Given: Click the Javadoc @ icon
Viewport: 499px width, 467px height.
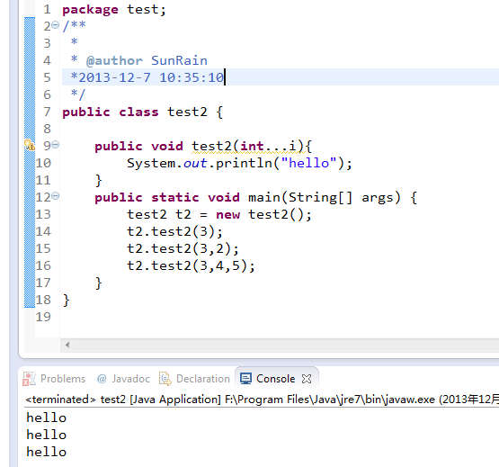Looking at the screenshot, I should tap(102, 379).
